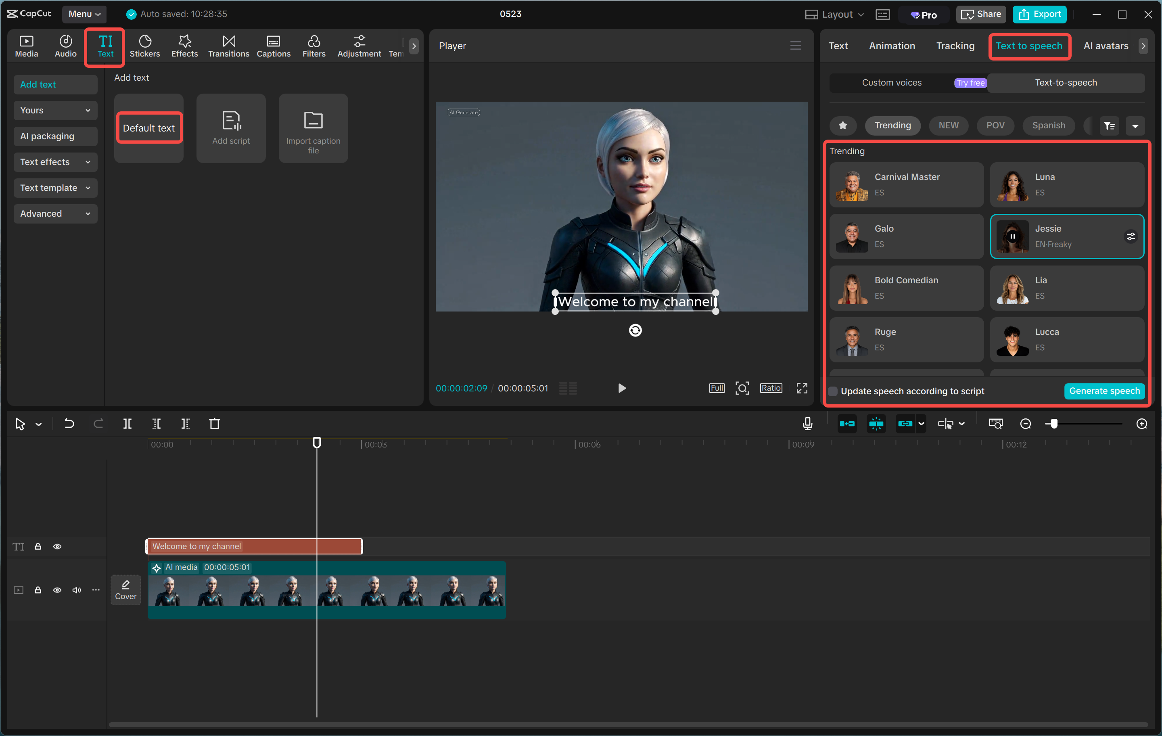This screenshot has height=736, width=1162.
Task: Click the Undo icon above the timeline
Action: click(x=69, y=424)
